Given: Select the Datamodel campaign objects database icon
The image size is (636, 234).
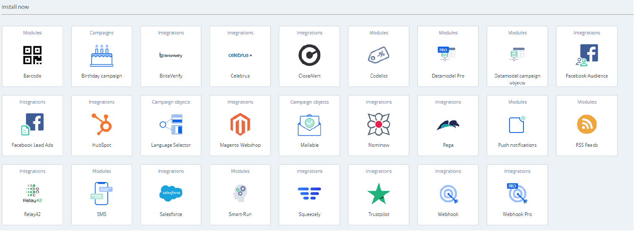Looking at the screenshot, I should [516, 55].
